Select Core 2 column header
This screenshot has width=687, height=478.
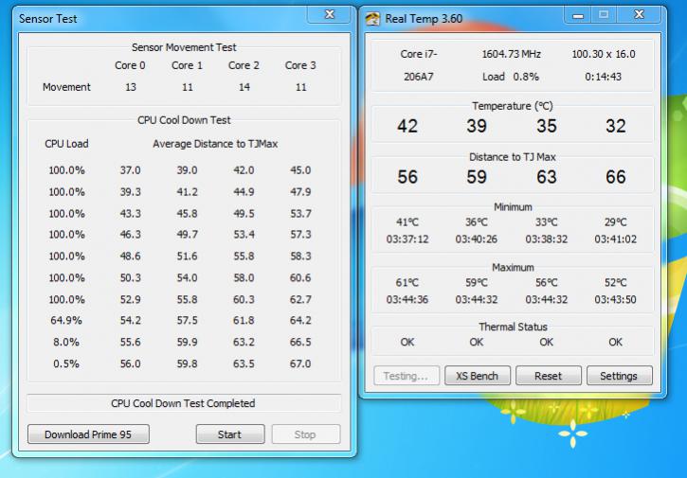click(244, 65)
